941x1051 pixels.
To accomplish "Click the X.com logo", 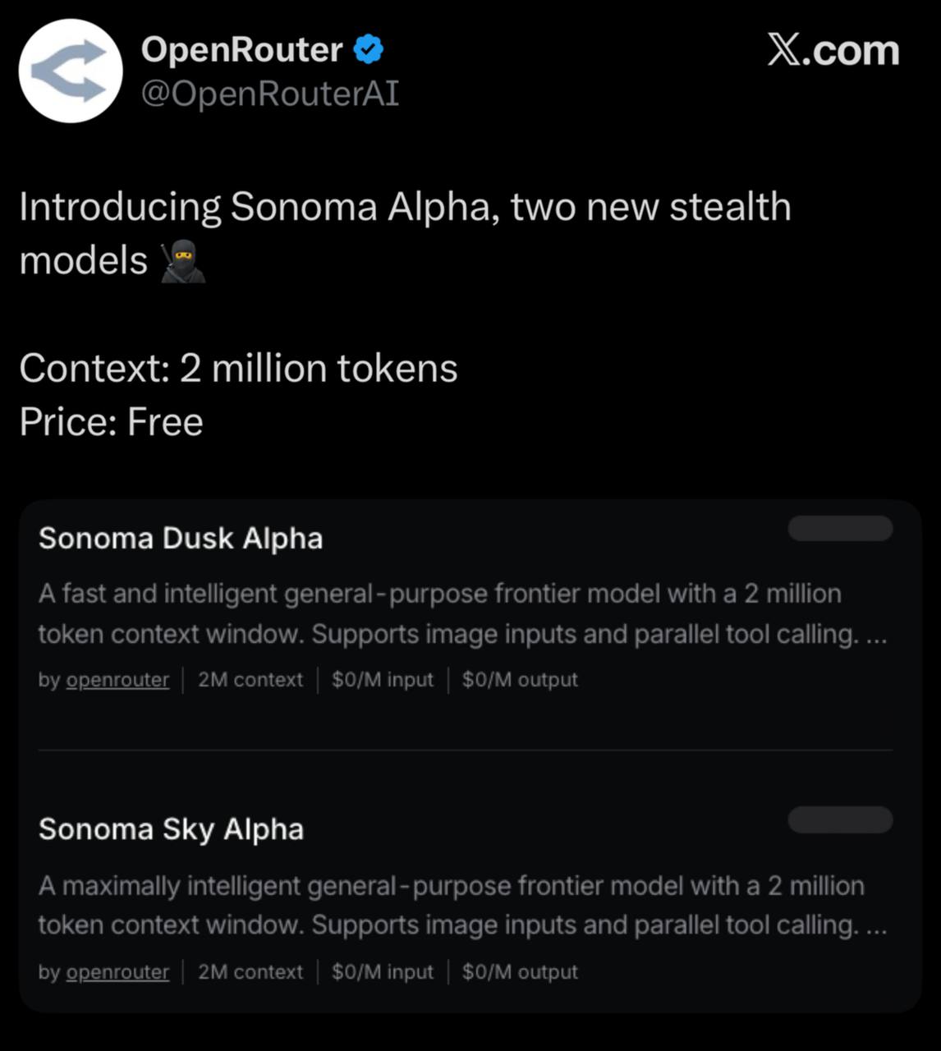I will (833, 51).
